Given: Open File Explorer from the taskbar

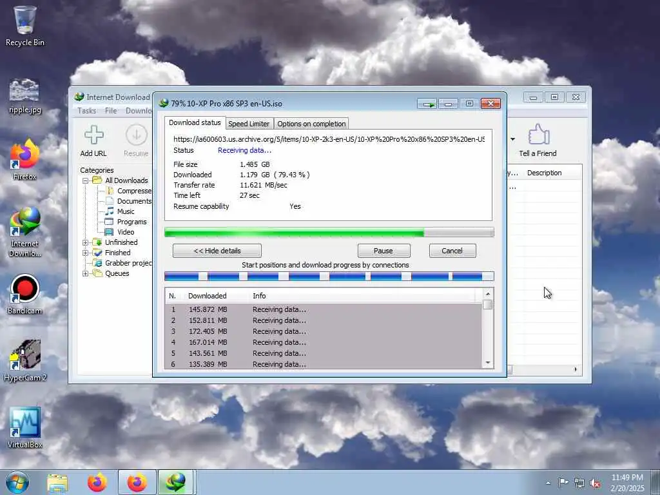Looking at the screenshot, I should point(57,483).
